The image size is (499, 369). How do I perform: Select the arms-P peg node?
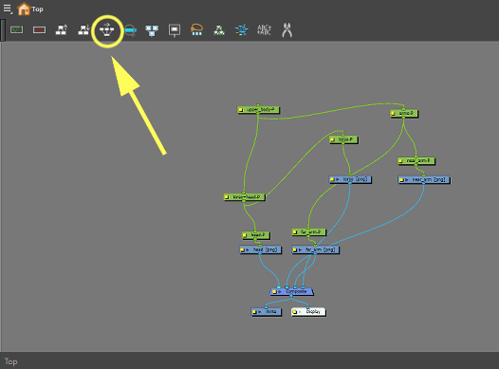(404, 114)
